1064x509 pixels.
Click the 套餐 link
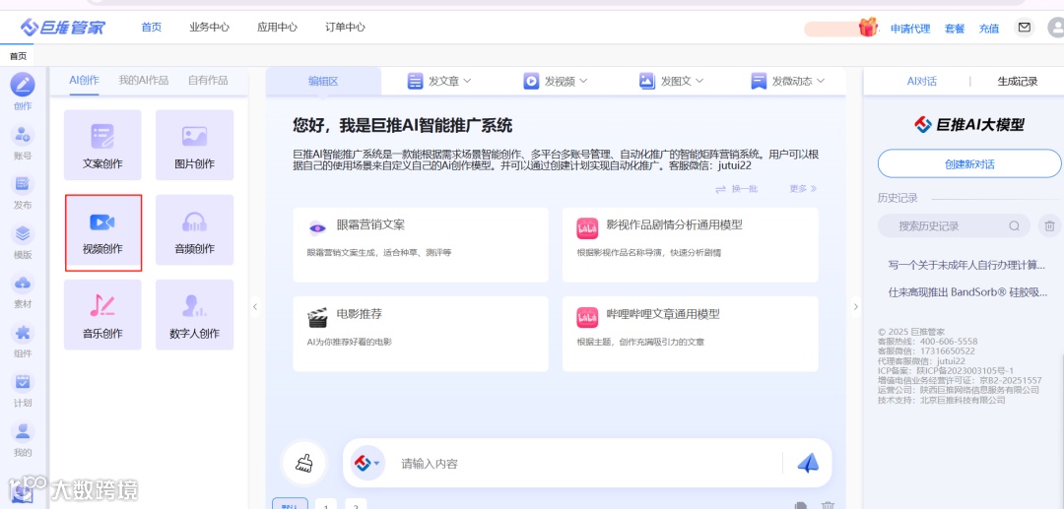955,29
